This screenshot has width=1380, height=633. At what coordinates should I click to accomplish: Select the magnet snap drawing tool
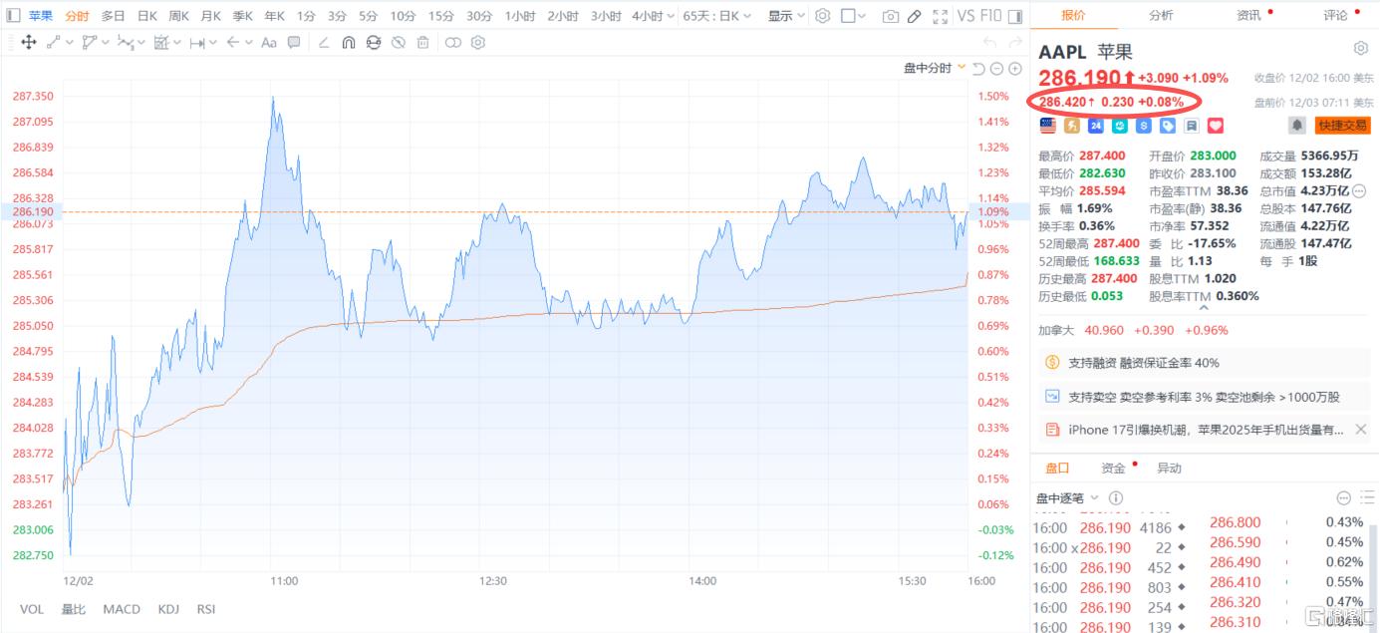pos(349,42)
